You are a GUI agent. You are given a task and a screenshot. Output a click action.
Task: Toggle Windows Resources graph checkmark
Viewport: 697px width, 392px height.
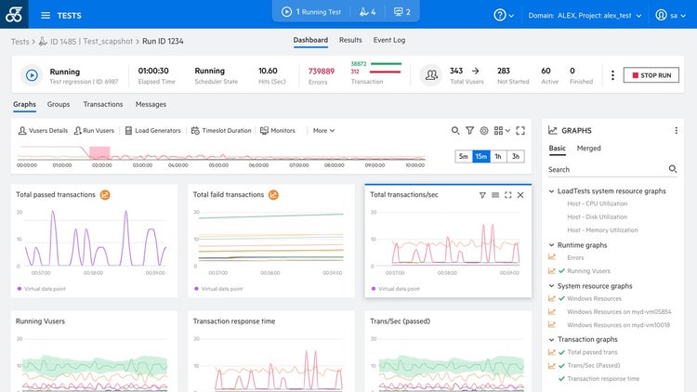click(562, 299)
